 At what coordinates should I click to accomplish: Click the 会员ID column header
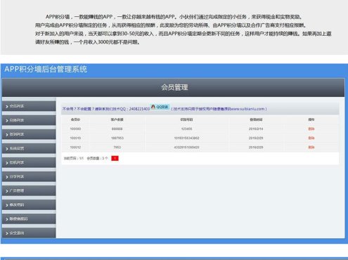pyautogui.click(x=75, y=119)
